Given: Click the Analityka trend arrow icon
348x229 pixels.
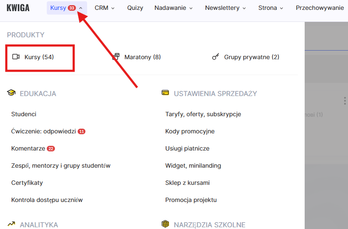Looking at the screenshot, I should click(11, 224).
